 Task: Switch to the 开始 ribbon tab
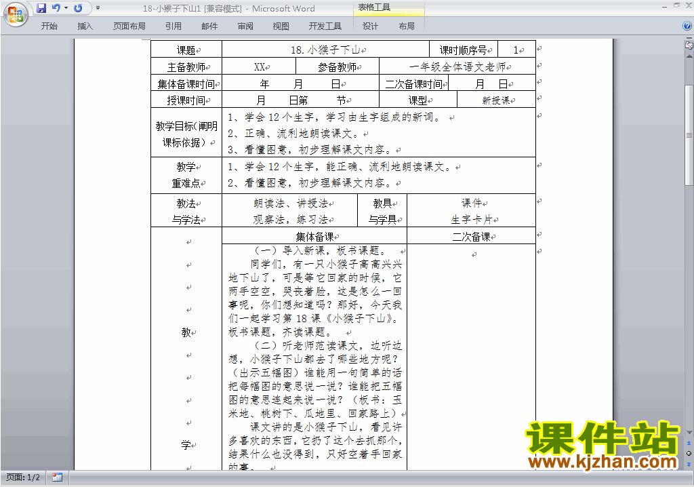(49, 26)
